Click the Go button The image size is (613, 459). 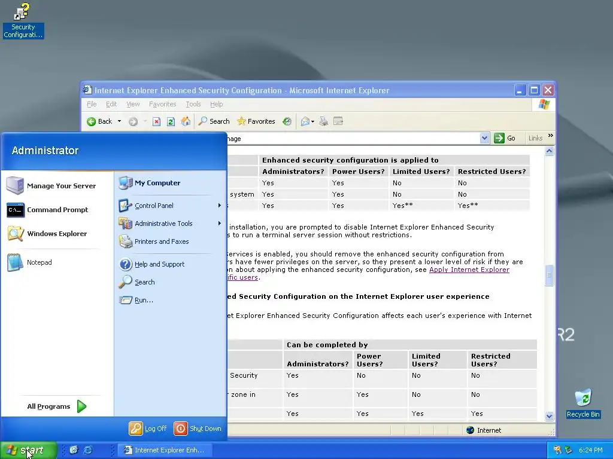(x=505, y=138)
